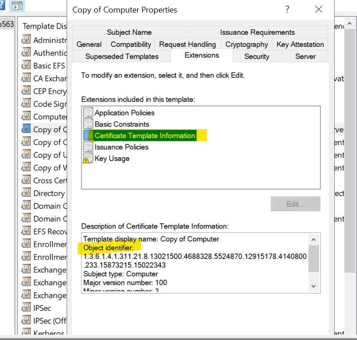
Task: Click the Application Policies extension icon
Action: [88, 112]
